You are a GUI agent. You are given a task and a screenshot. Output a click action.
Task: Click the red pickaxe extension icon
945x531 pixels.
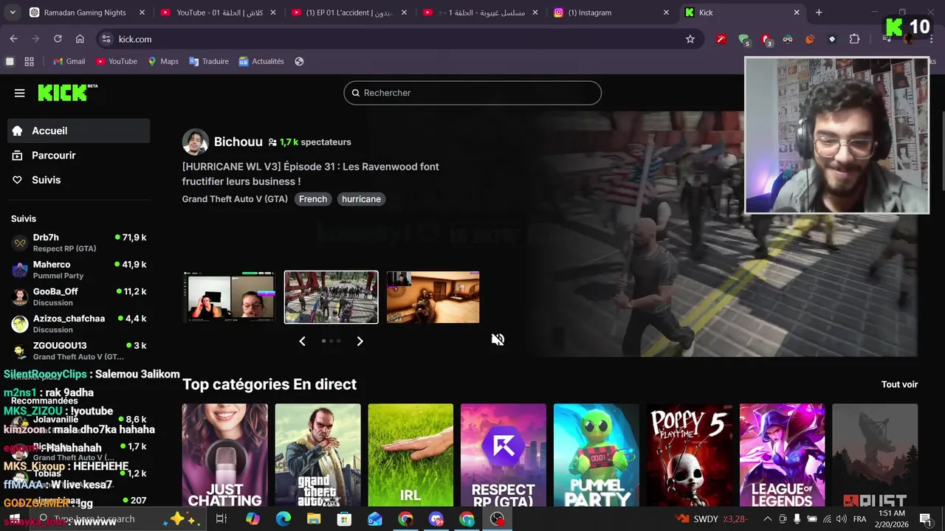click(x=721, y=39)
